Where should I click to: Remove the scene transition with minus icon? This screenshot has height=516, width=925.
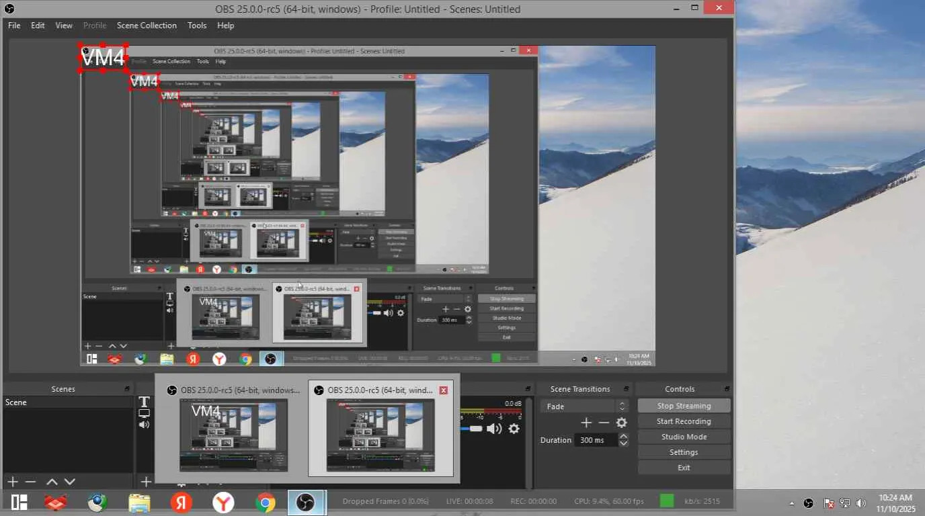(604, 423)
